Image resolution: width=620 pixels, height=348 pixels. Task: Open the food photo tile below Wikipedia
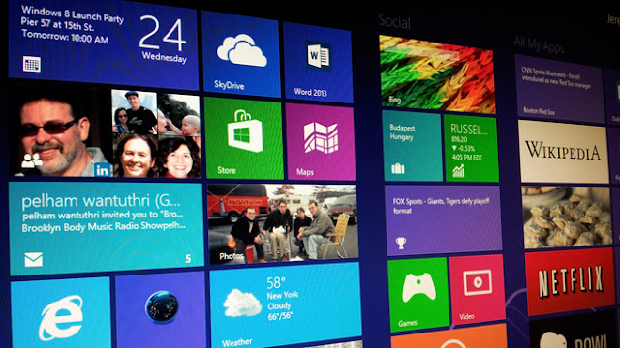click(x=567, y=217)
